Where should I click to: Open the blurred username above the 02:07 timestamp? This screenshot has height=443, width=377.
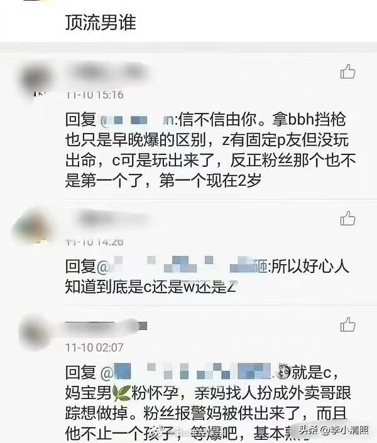click(106, 326)
